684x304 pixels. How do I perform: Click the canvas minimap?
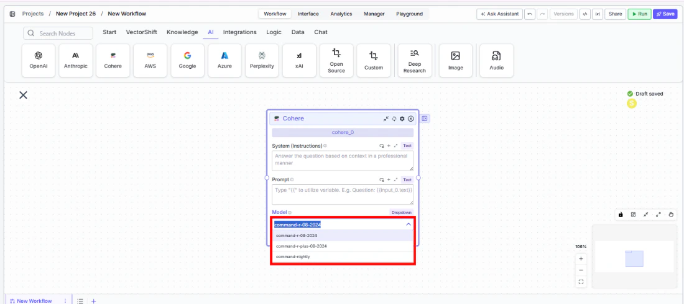pos(635,256)
